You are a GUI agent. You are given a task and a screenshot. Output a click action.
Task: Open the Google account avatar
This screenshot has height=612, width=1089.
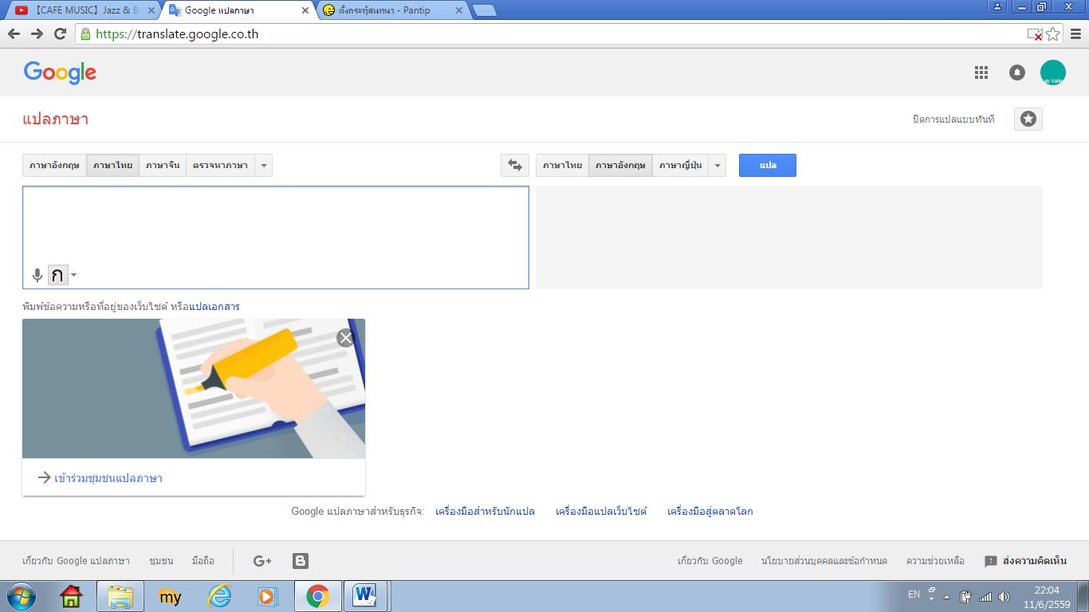click(x=1053, y=73)
